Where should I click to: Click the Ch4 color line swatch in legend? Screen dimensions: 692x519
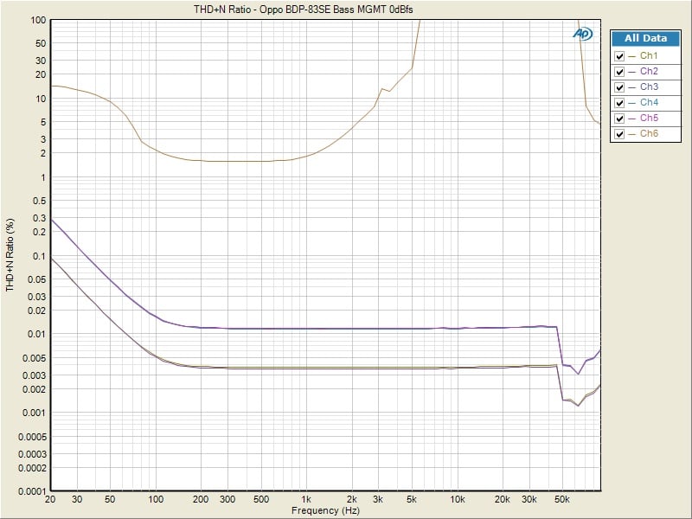click(x=633, y=103)
